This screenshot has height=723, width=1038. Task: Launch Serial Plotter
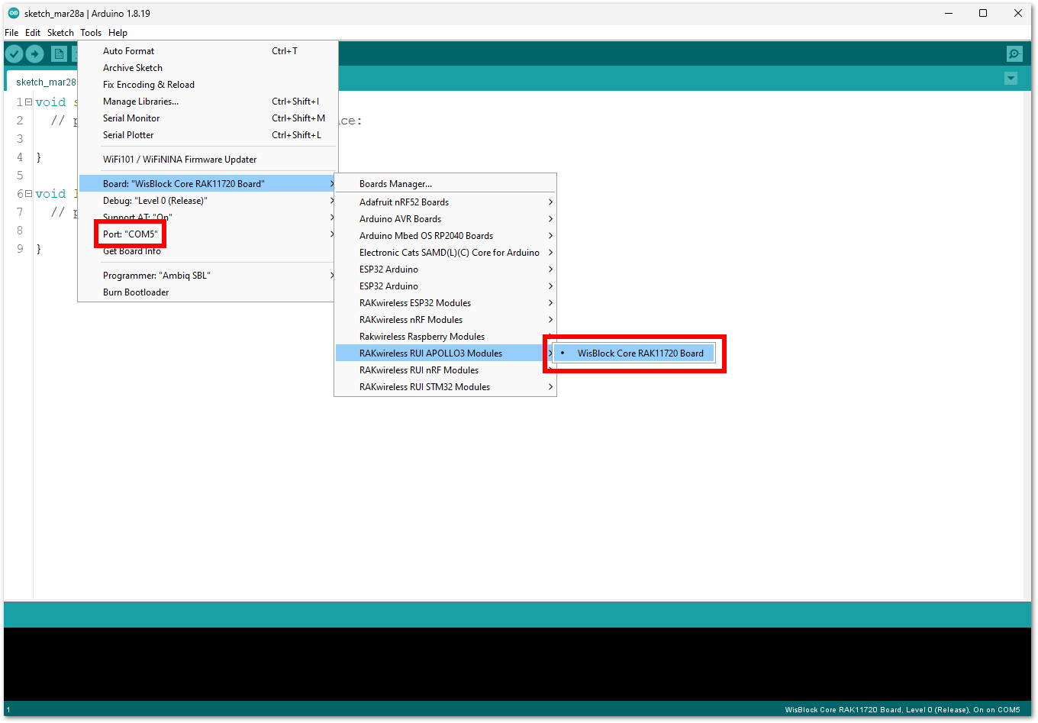(x=208, y=135)
